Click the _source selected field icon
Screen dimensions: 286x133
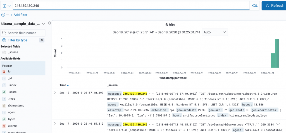pos(4,52)
